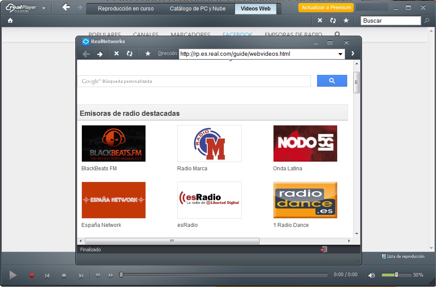The width and height of the screenshot is (436, 287).
Task: Open the EMISORAS DE RADIO section behind the popup
Action: coord(294,34)
